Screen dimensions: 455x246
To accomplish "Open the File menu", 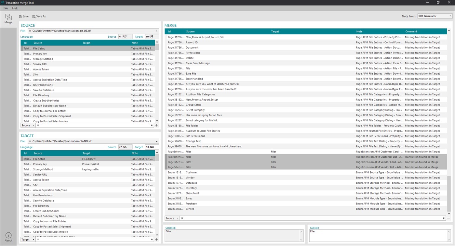I will click(x=6, y=8).
